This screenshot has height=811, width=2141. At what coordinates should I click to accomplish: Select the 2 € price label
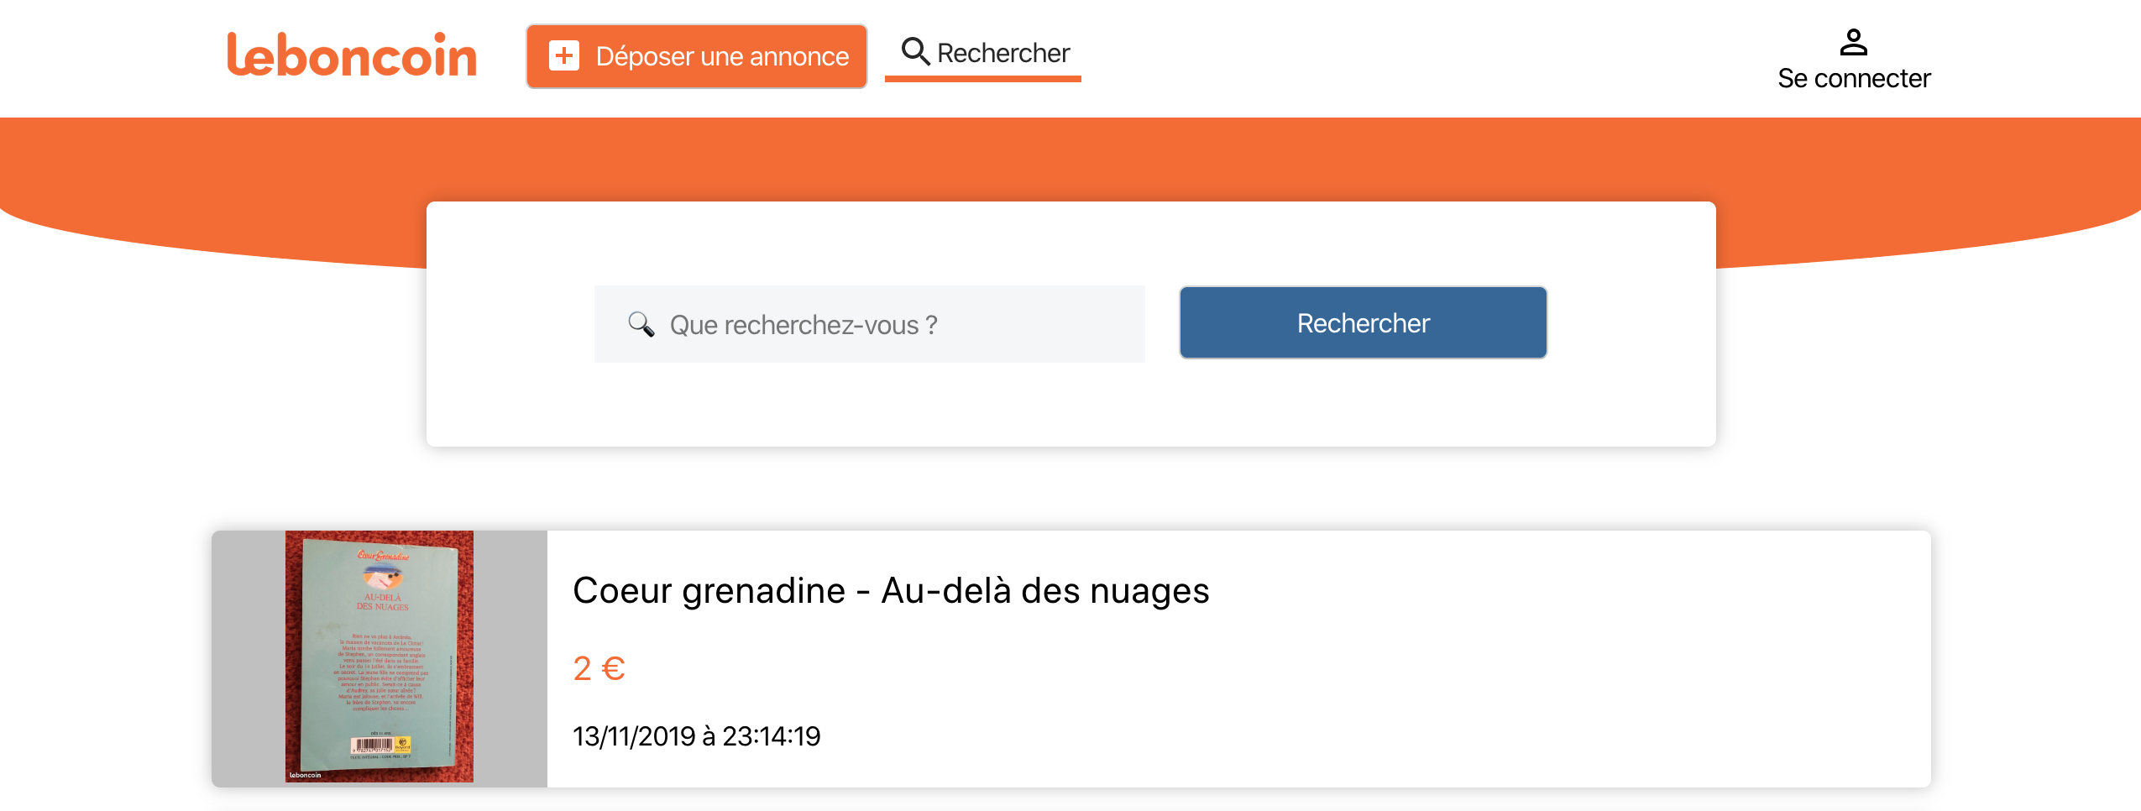coord(598,667)
